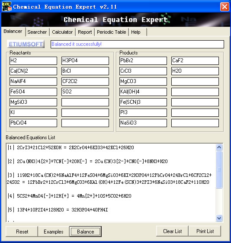Screen dimensions: 231x243
Task: Switch to the Searcher tab
Action: coord(37,32)
